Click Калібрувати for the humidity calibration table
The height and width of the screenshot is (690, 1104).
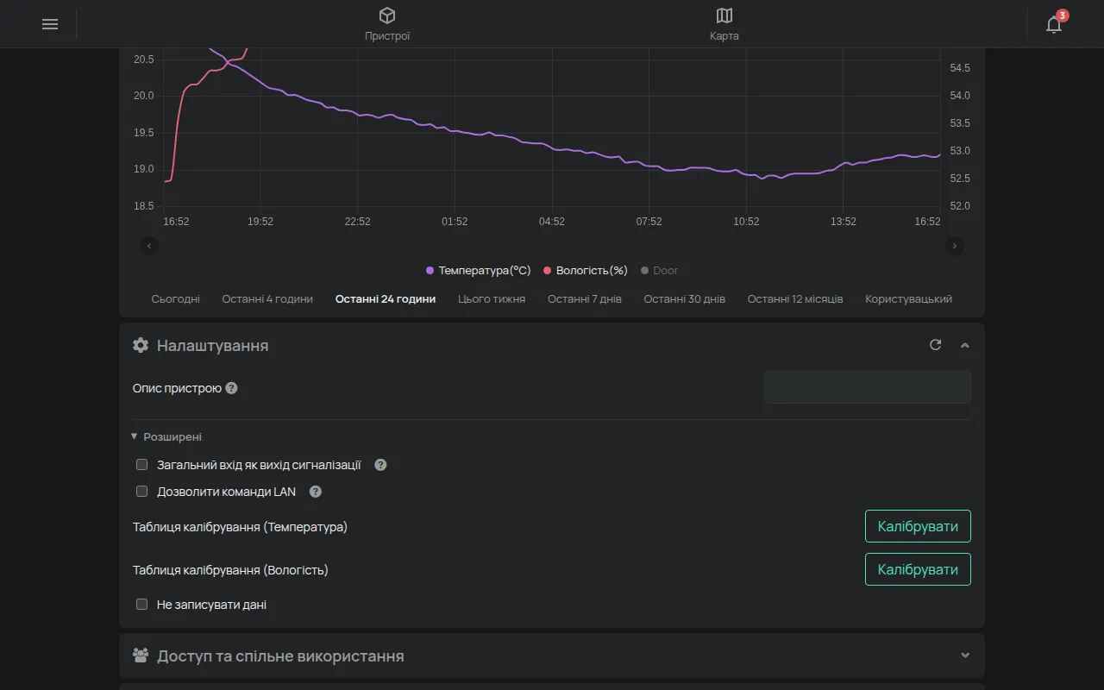point(918,569)
